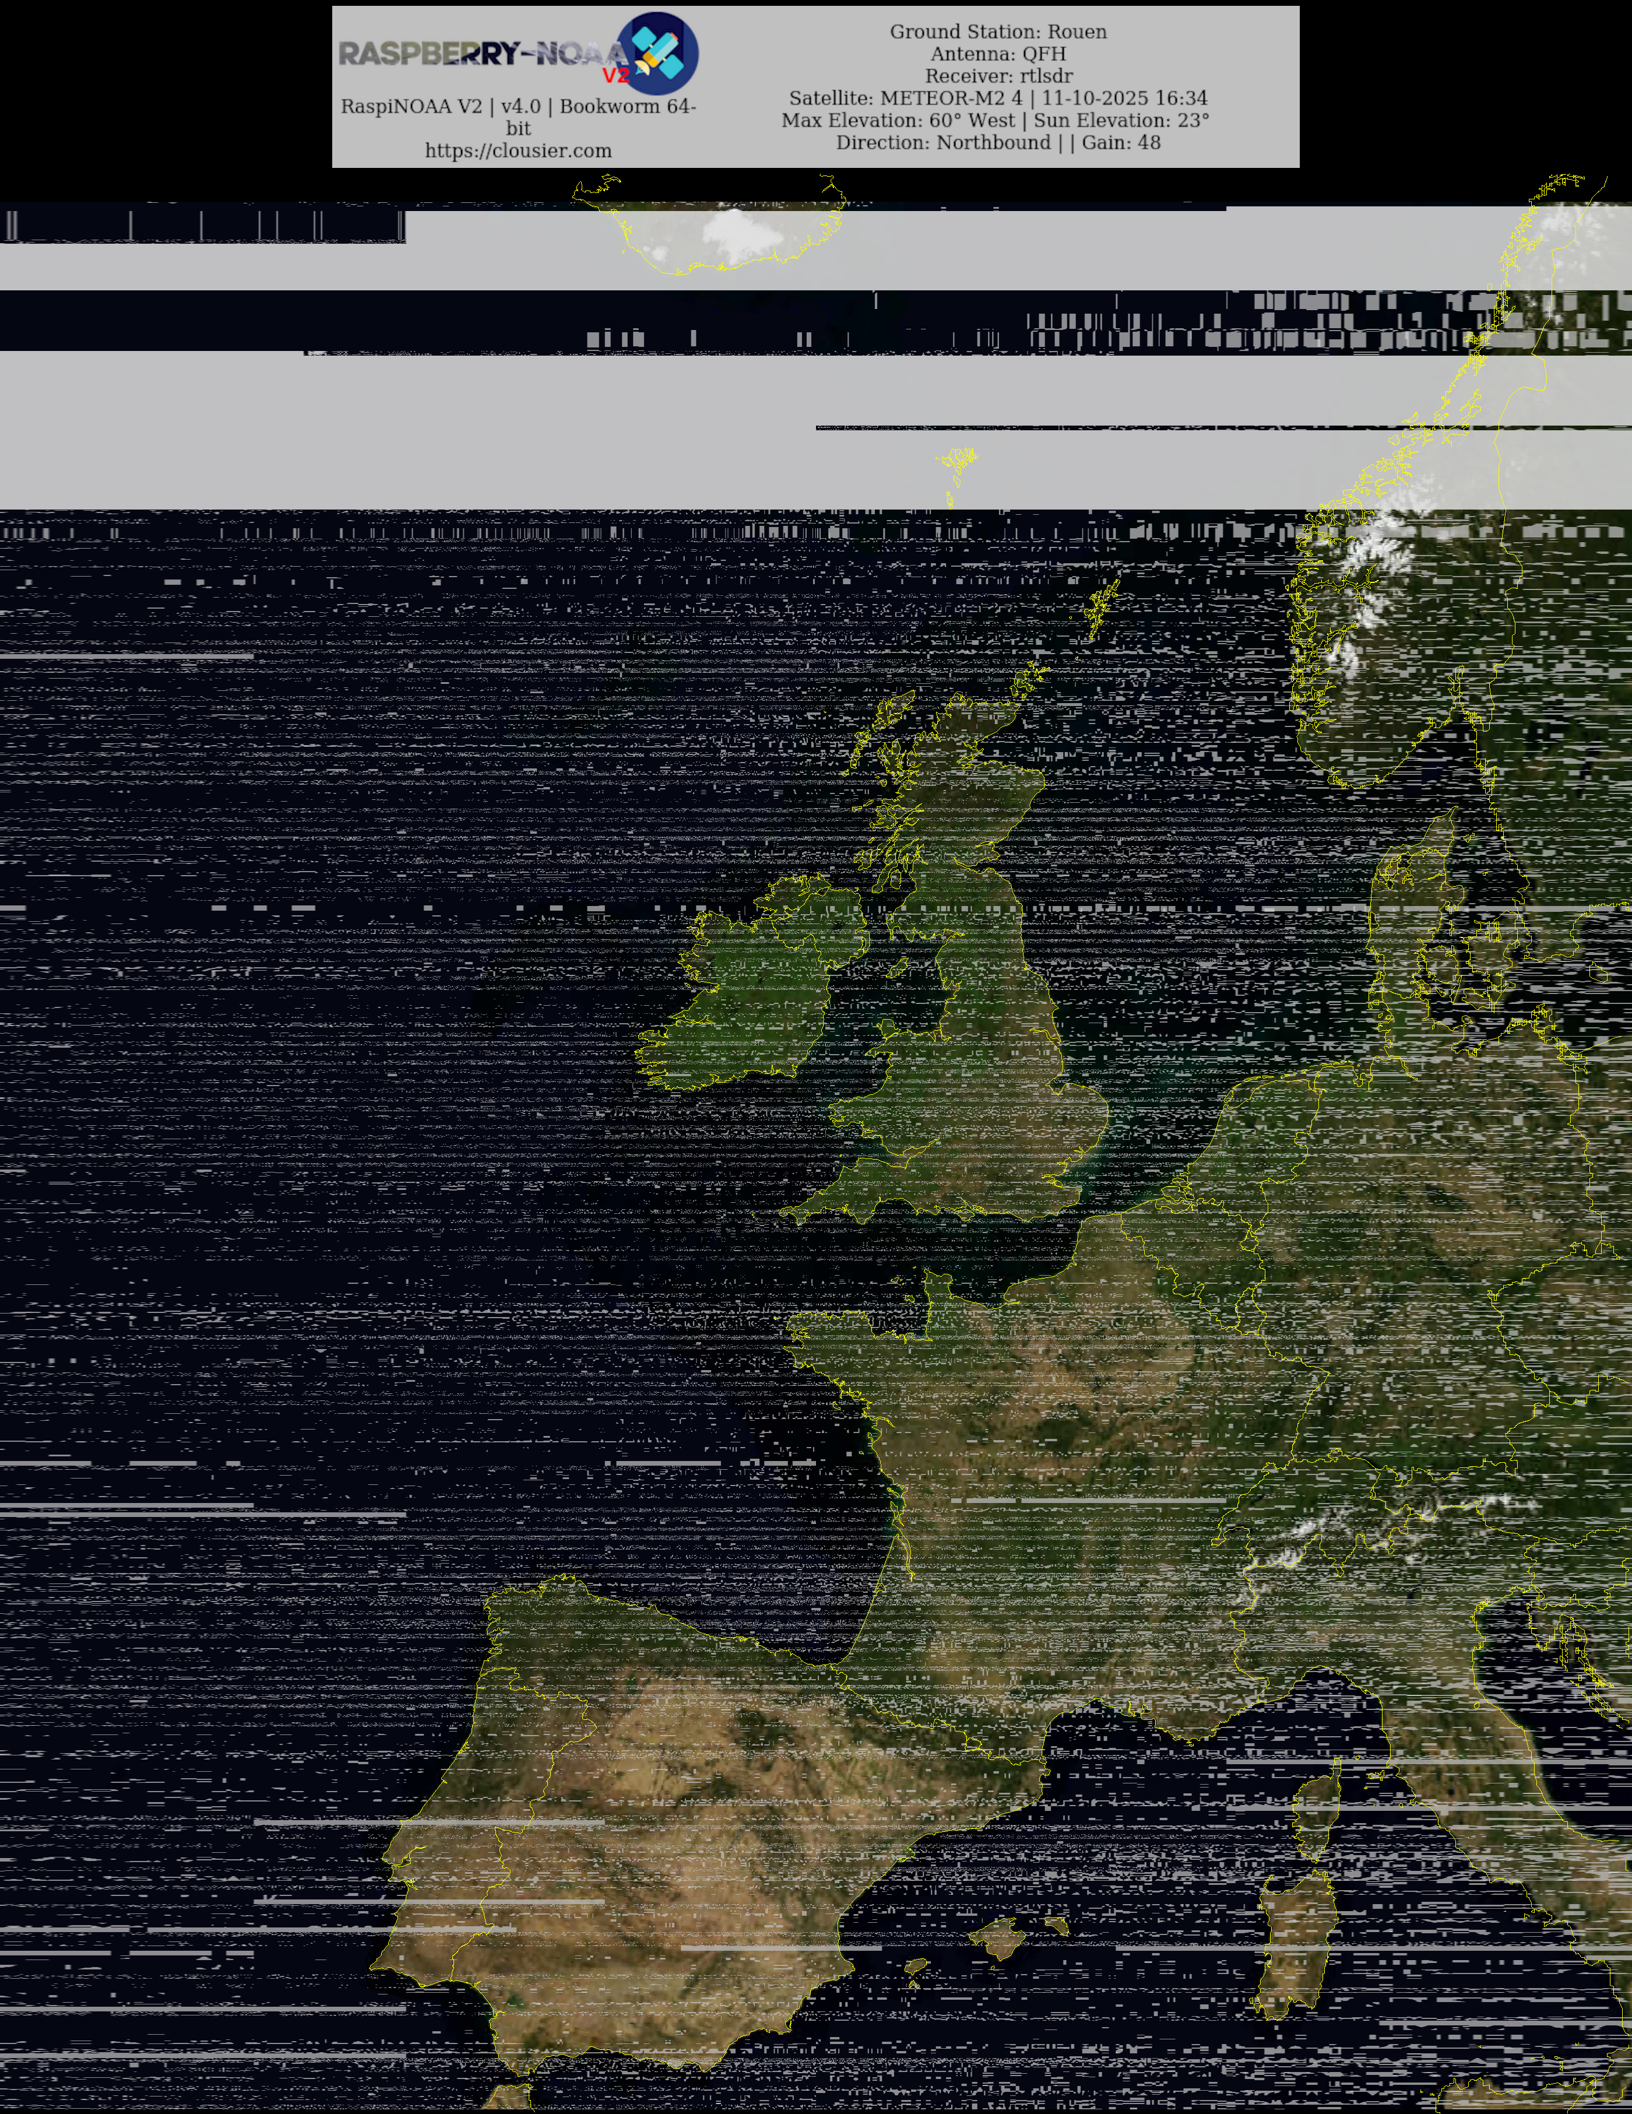Click the Raspberry-NOAA satellite logo icon

click(x=658, y=52)
